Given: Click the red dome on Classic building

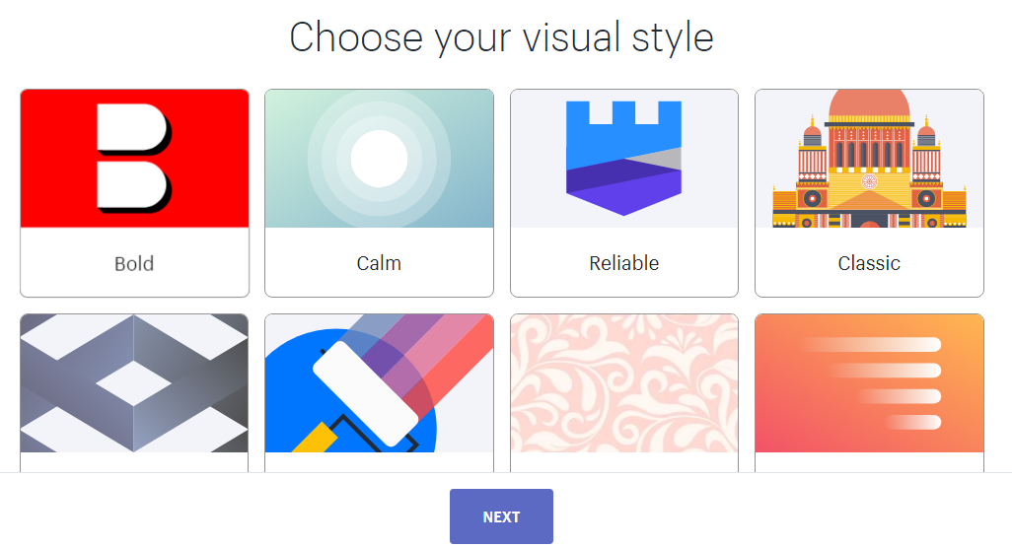Looking at the screenshot, I should click(x=869, y=103).
